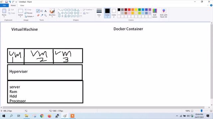Viewport: 213px width, 119px height.
Task: Click the Paste clipboard icon
Action: (x=4, y=11)
